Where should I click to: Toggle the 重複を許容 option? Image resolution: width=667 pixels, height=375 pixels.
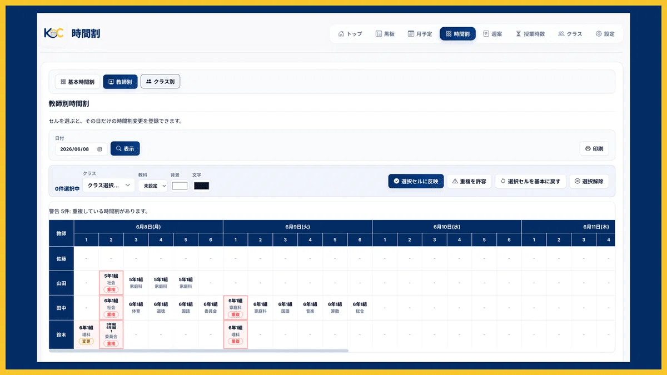pos(469,181)
